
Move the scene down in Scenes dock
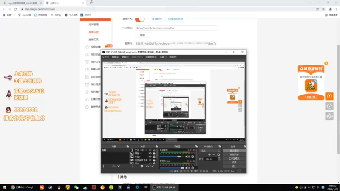119,166
